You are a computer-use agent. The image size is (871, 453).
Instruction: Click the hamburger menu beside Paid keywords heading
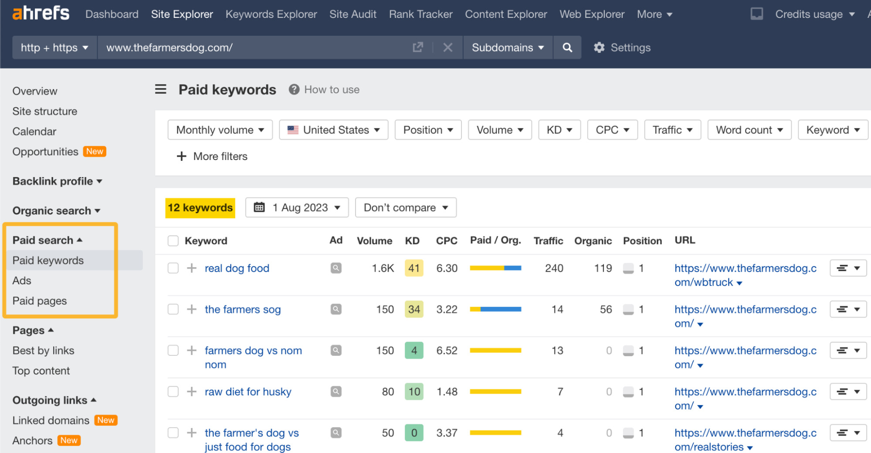coord(160,89)
